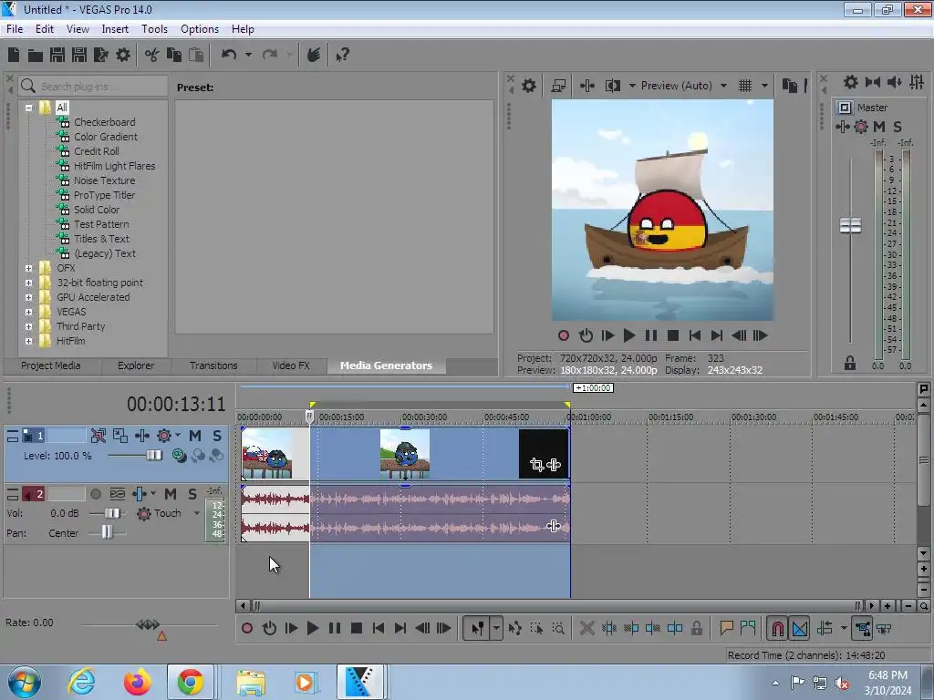The width and height of the screenshot is (934, 700).
Task: Toggle Enable Snapping magnet button
Action: 777,628
